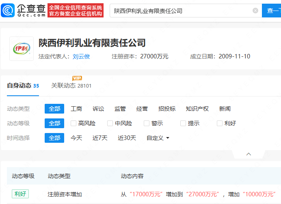The width and height of the screenshot is (281, 204).
Task: Click the 查一下 search button
Action: 272,11
